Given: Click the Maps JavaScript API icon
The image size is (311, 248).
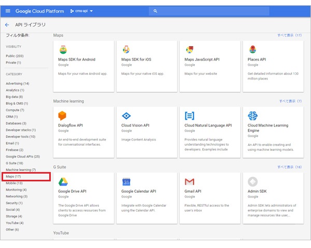Looking at the screenshot, I should [x=190, y=50].
